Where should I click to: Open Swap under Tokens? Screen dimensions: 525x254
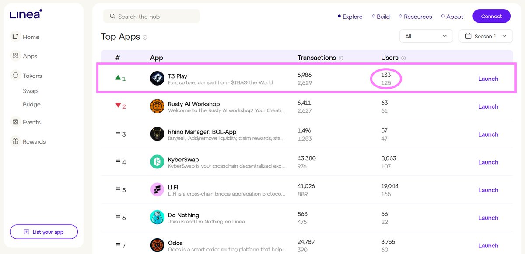pyautogui.click(x=30, y=91)
